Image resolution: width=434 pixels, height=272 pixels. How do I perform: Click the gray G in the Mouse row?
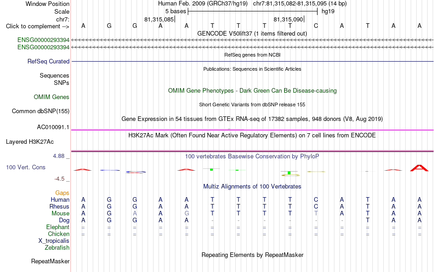(186, 214)
